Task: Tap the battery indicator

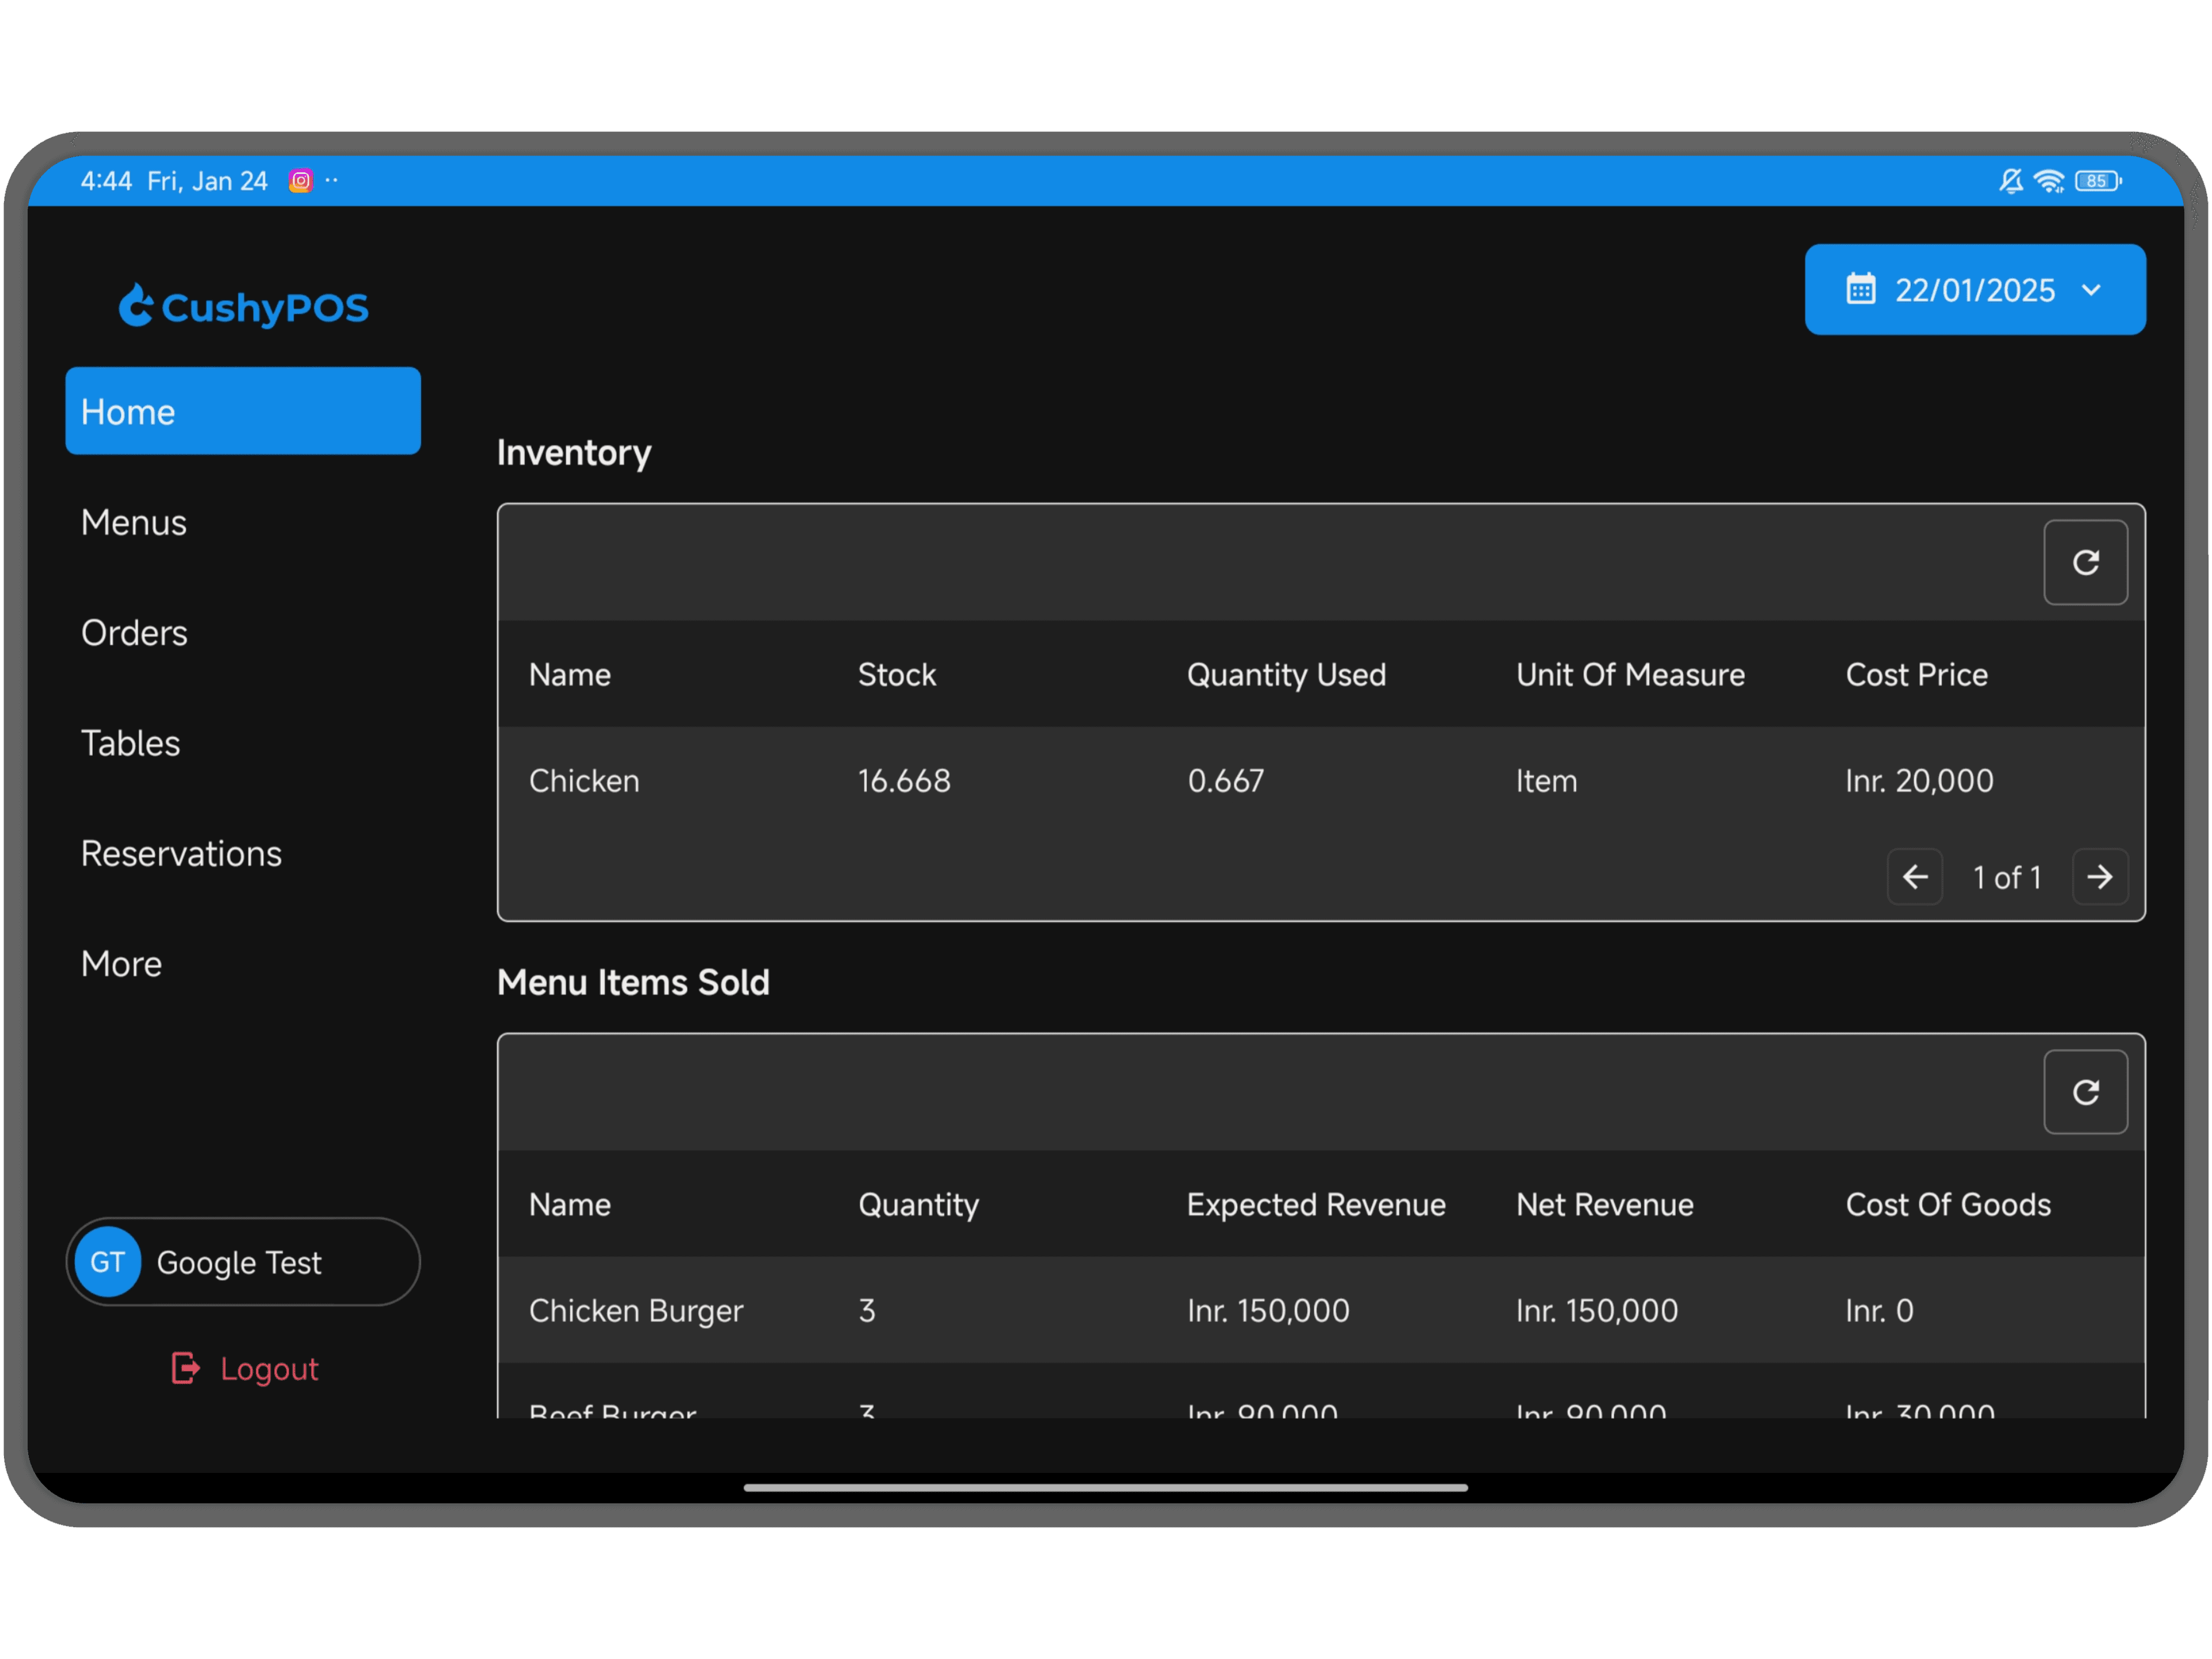Action: tap(2098, 181)
